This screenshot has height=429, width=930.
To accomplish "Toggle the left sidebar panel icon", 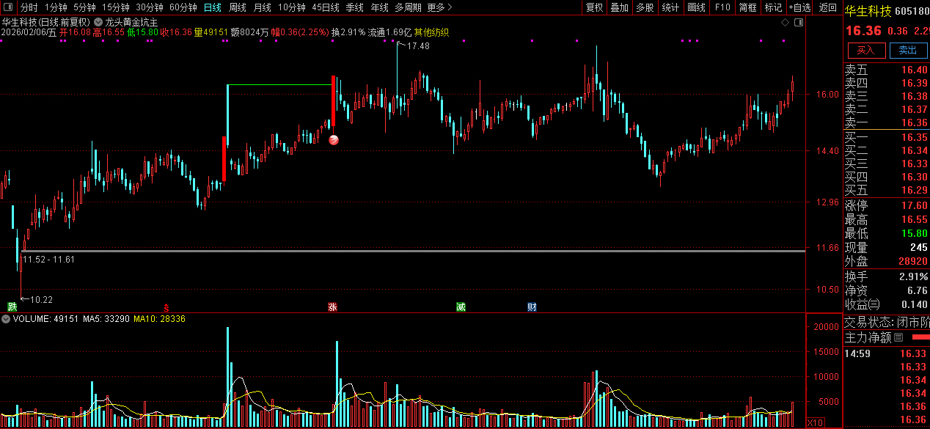I will point(7,7).
